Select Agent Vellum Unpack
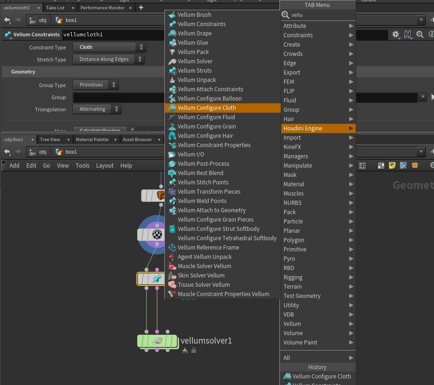Screen dimensions: 434x385 click(223, 257)
